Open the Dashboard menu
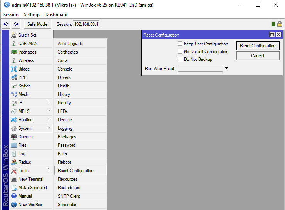 click(x=56, y=15)
